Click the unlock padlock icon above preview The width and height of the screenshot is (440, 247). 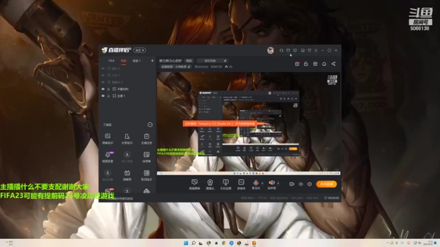point(306,64)
